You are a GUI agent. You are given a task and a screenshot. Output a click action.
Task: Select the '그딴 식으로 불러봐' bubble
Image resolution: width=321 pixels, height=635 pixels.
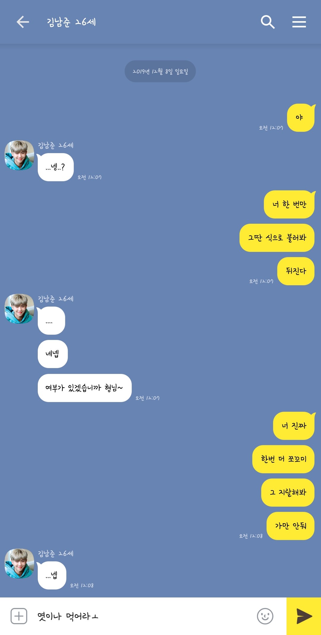277,238
